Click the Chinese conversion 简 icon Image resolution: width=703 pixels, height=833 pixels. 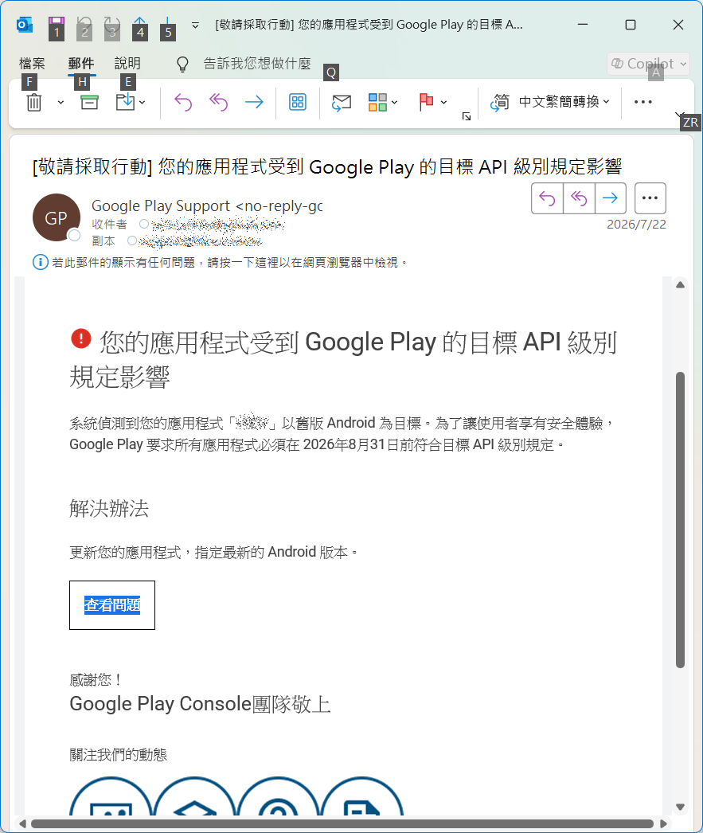[x=500, y=102]
